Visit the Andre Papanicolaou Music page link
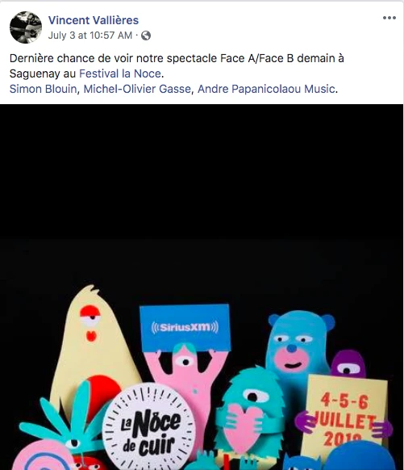 [x=266, y=89]
